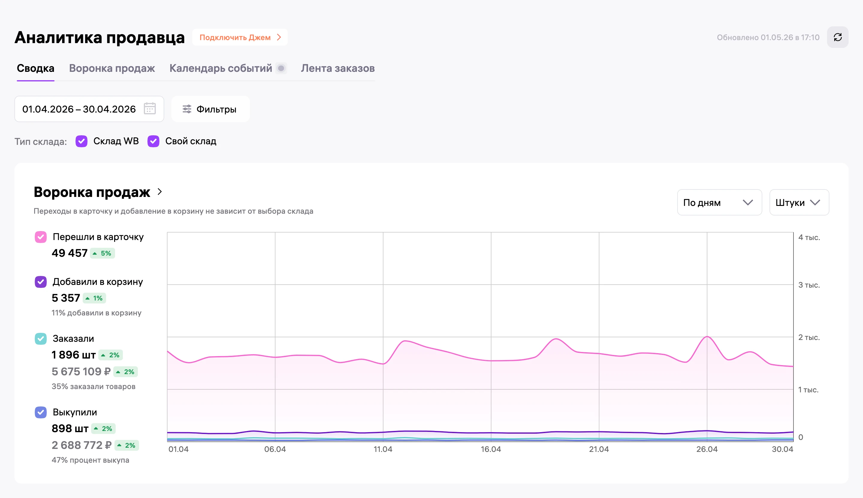Open the Штуки units dropdown

(799, 203)
